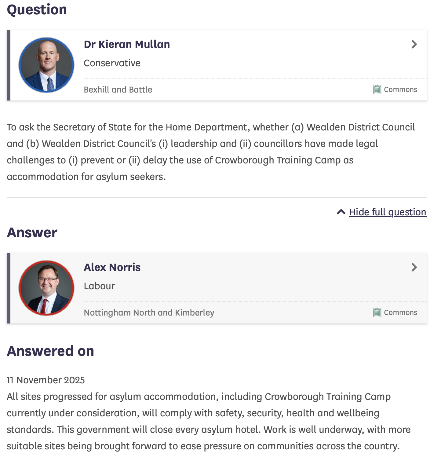Click the Hide full question link
The width and height of the screenshot is (441, 464).
point(388,212)
